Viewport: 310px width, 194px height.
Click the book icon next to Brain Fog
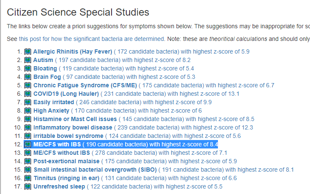pyautogui.click(x=28, y=77)
